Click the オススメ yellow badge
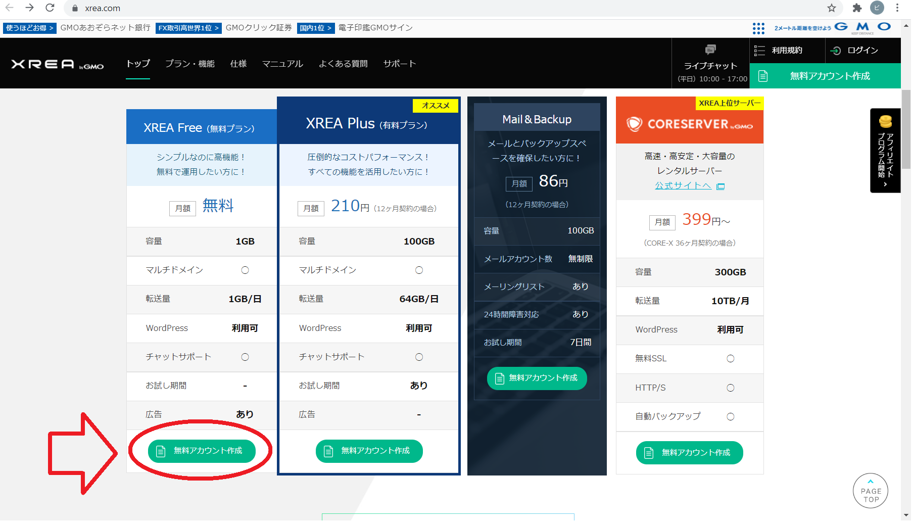The image size is (912, 524). coord(436,106)
